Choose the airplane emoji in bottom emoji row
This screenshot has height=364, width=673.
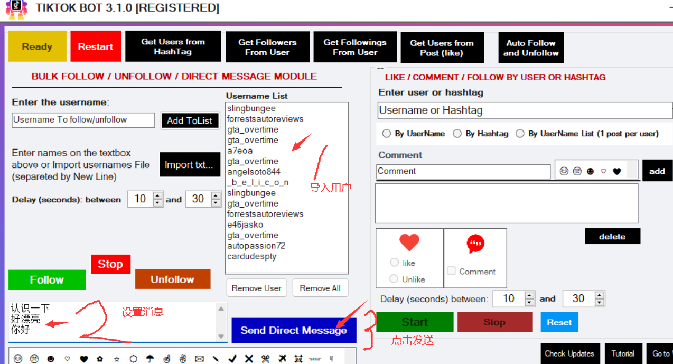(x=282, y=359)
